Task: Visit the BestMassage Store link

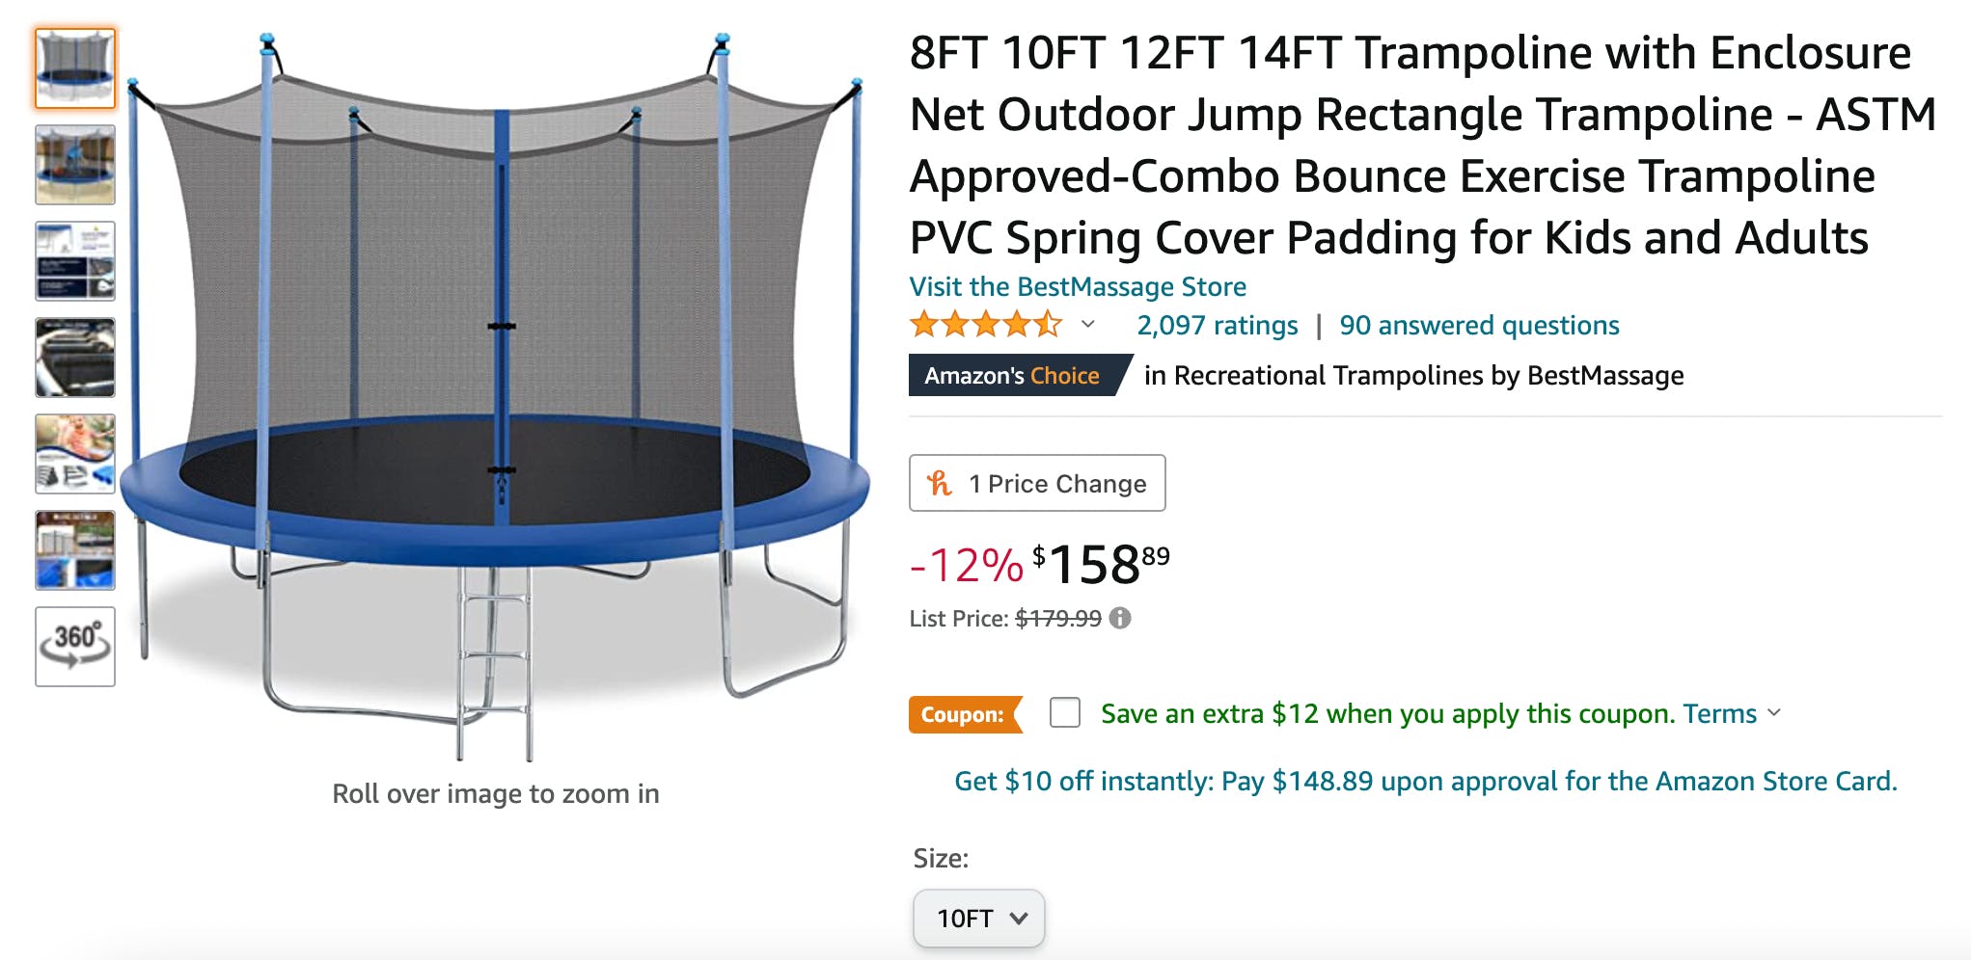Action: 1078,286
